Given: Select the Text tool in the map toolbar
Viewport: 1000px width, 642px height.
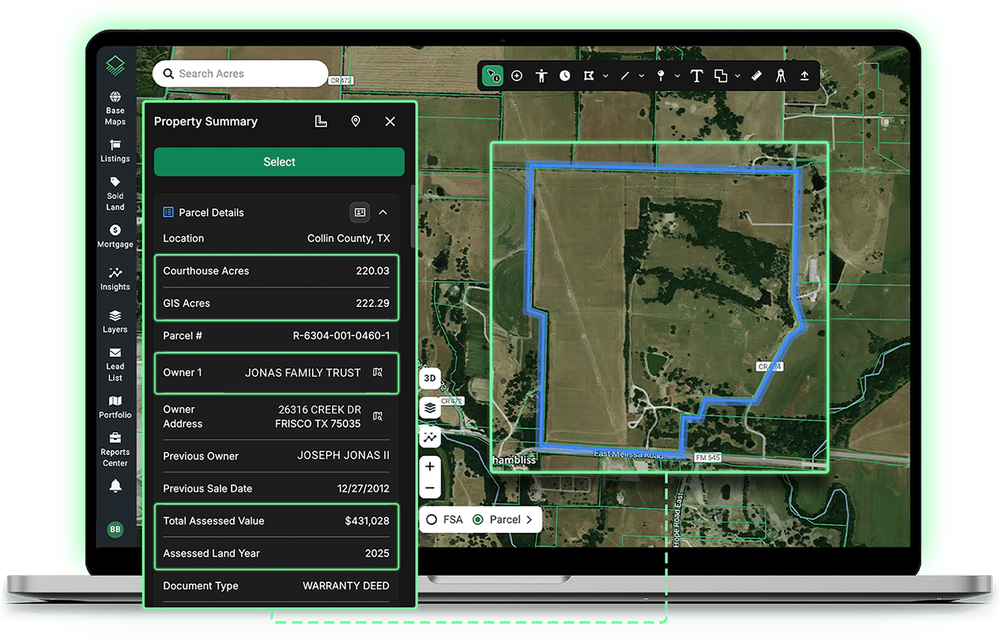Looking at the screenshot, I should pyautogui.click(x=696, y=76).
